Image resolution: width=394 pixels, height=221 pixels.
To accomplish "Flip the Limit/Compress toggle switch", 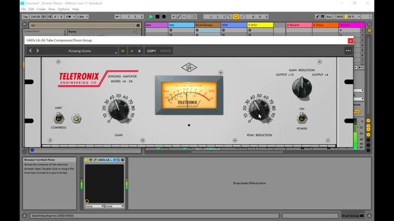I will (x=58, y=117).
